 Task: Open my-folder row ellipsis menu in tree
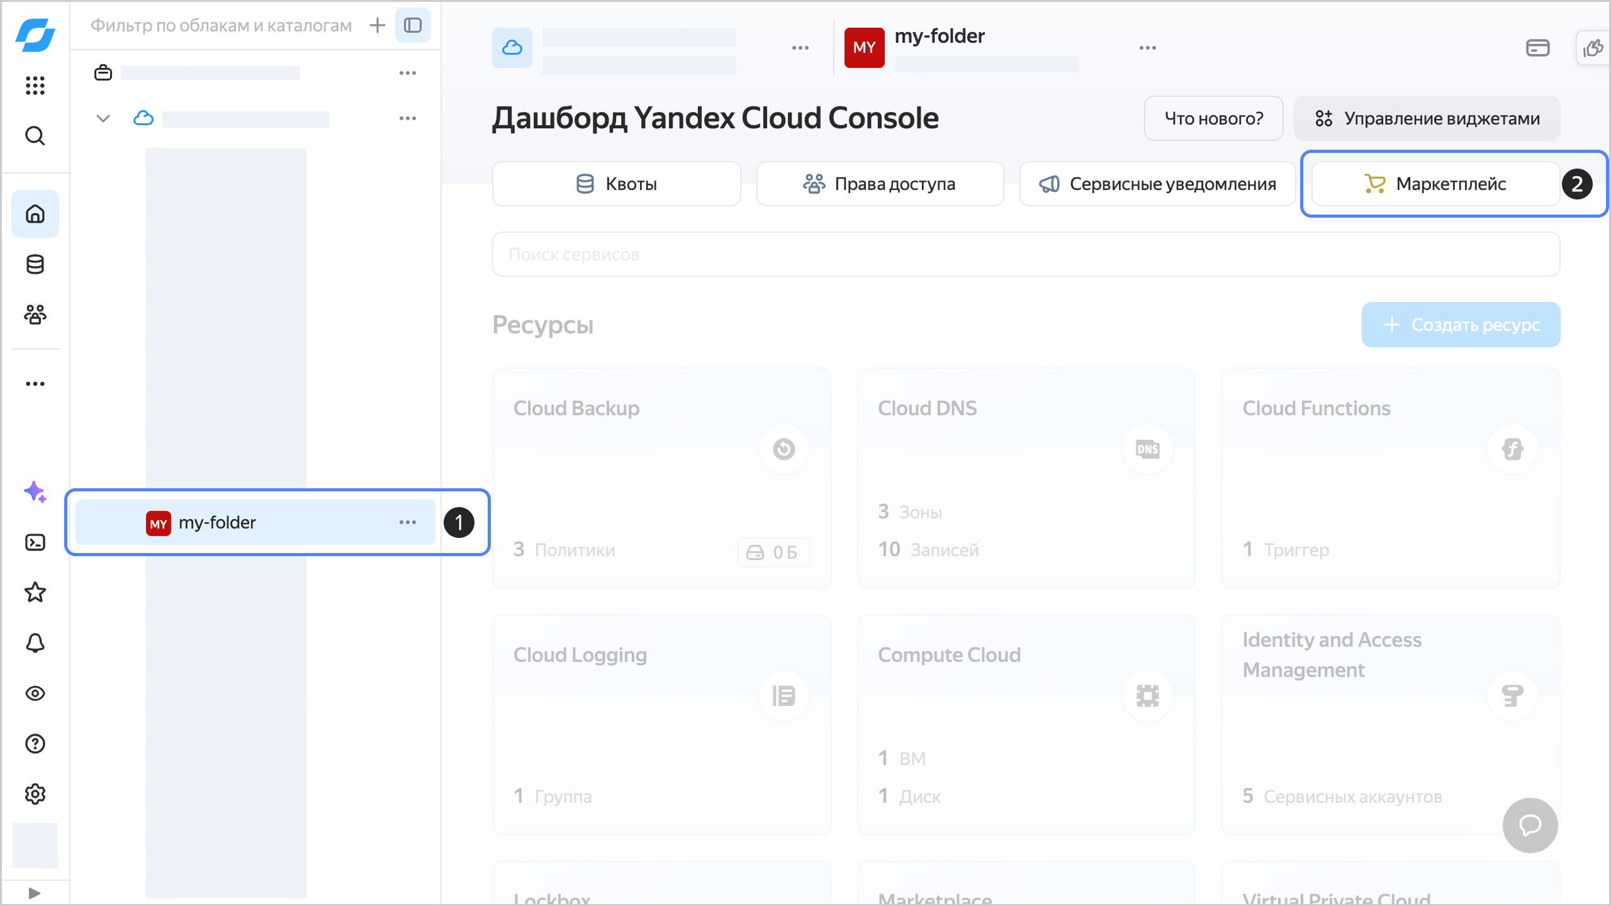point(408,522)
